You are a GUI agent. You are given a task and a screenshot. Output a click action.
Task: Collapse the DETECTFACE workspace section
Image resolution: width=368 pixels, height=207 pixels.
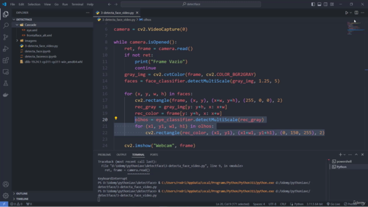click(52, 20)
